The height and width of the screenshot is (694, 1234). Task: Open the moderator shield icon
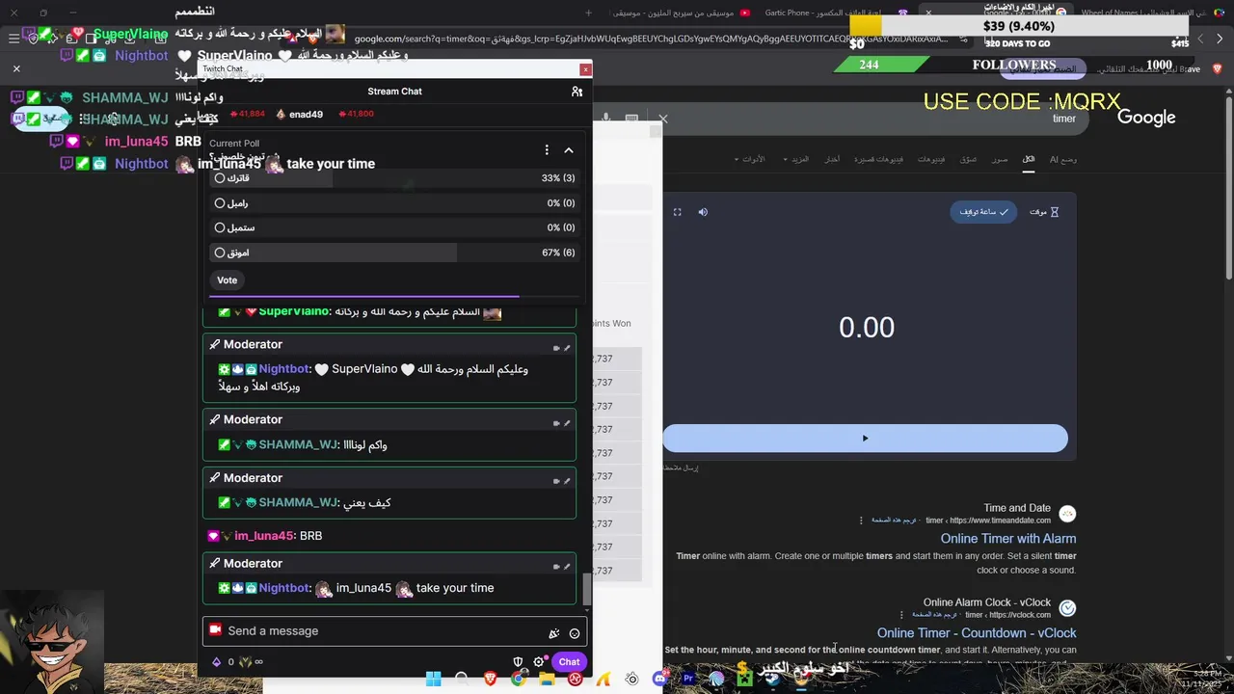pyautogui.click(x=518, y=662)
